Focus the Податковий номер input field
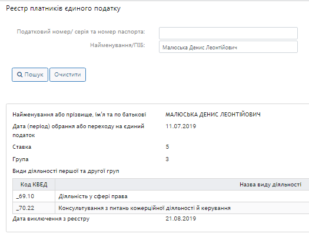This screenshot has height=237, width=309. 228,34
